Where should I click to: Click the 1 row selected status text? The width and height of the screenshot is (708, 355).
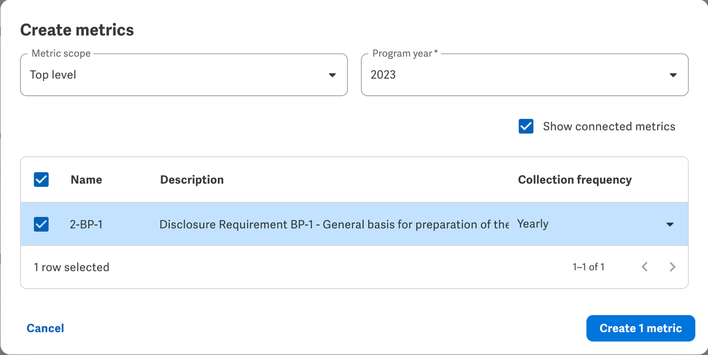point(71,267)
